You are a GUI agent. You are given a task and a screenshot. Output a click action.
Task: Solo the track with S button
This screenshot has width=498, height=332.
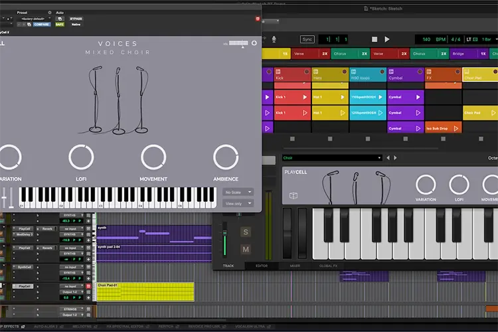[x=246, y=232]
